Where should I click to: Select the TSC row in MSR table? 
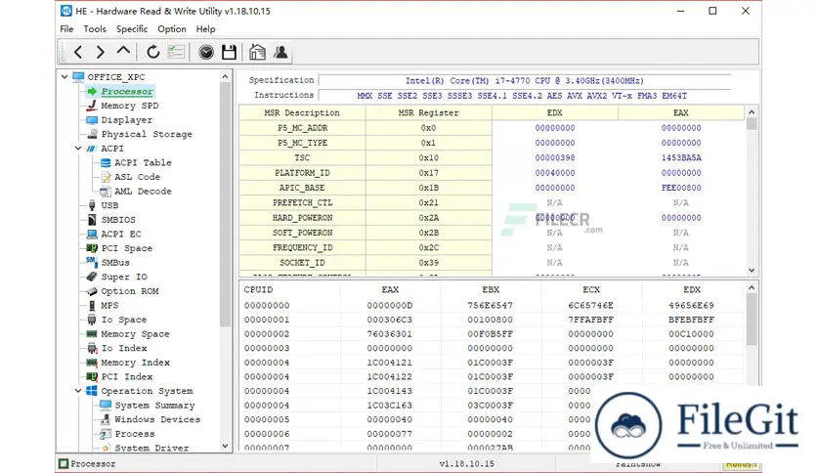coord(492,158)
